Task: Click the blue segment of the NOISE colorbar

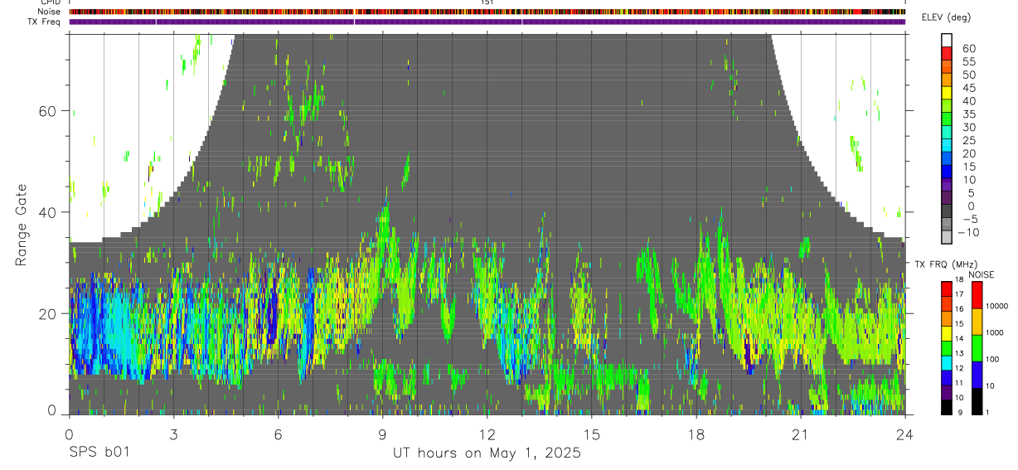Action: coord(976,374)
